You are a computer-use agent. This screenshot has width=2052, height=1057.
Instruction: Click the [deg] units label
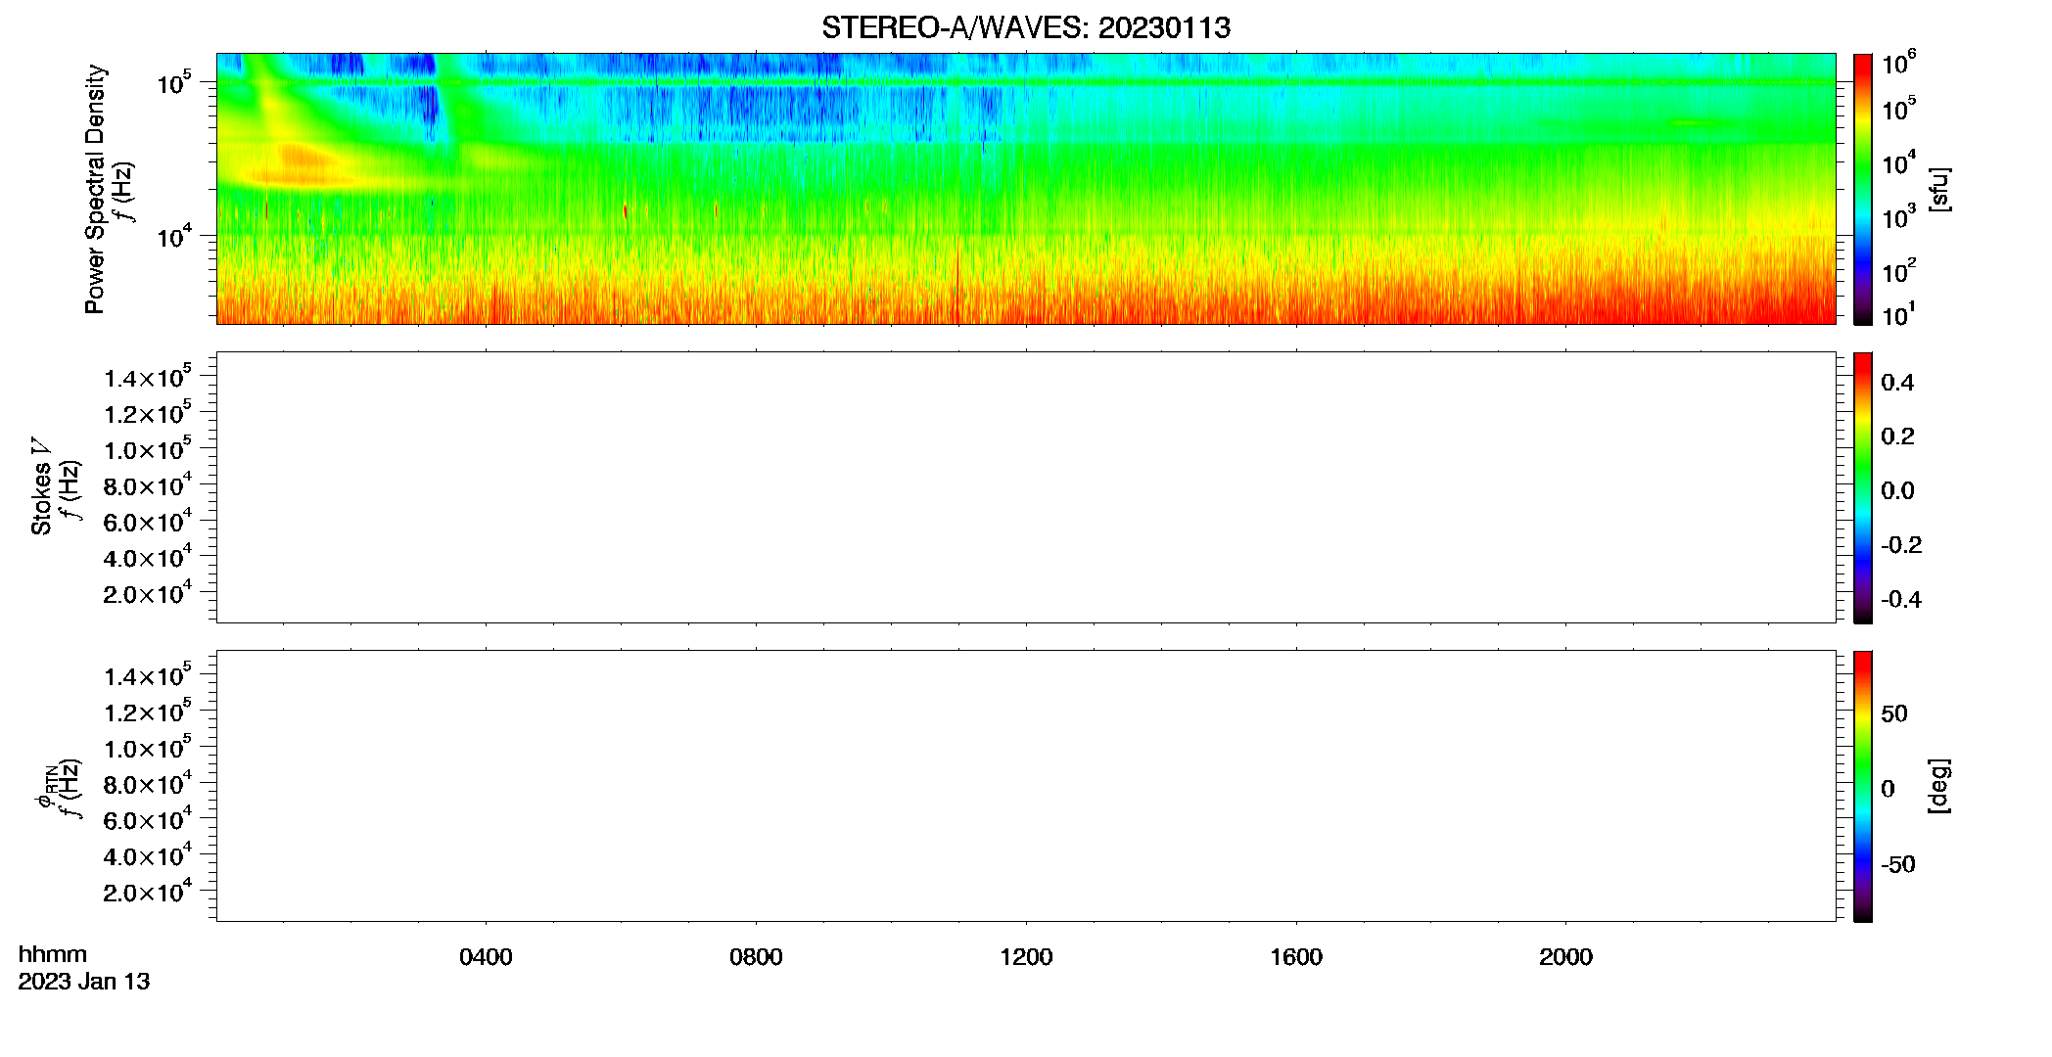tap(1938, 786)
